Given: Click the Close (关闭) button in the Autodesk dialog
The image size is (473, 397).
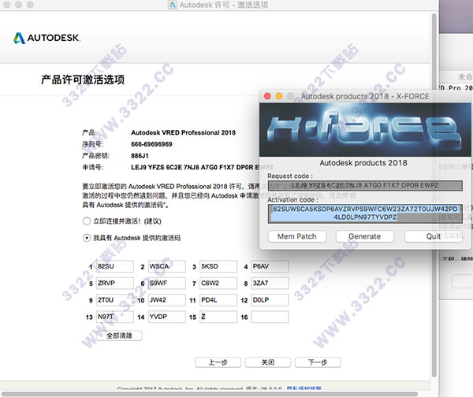Looking at the screenshot, I should [x=268, y=362].
